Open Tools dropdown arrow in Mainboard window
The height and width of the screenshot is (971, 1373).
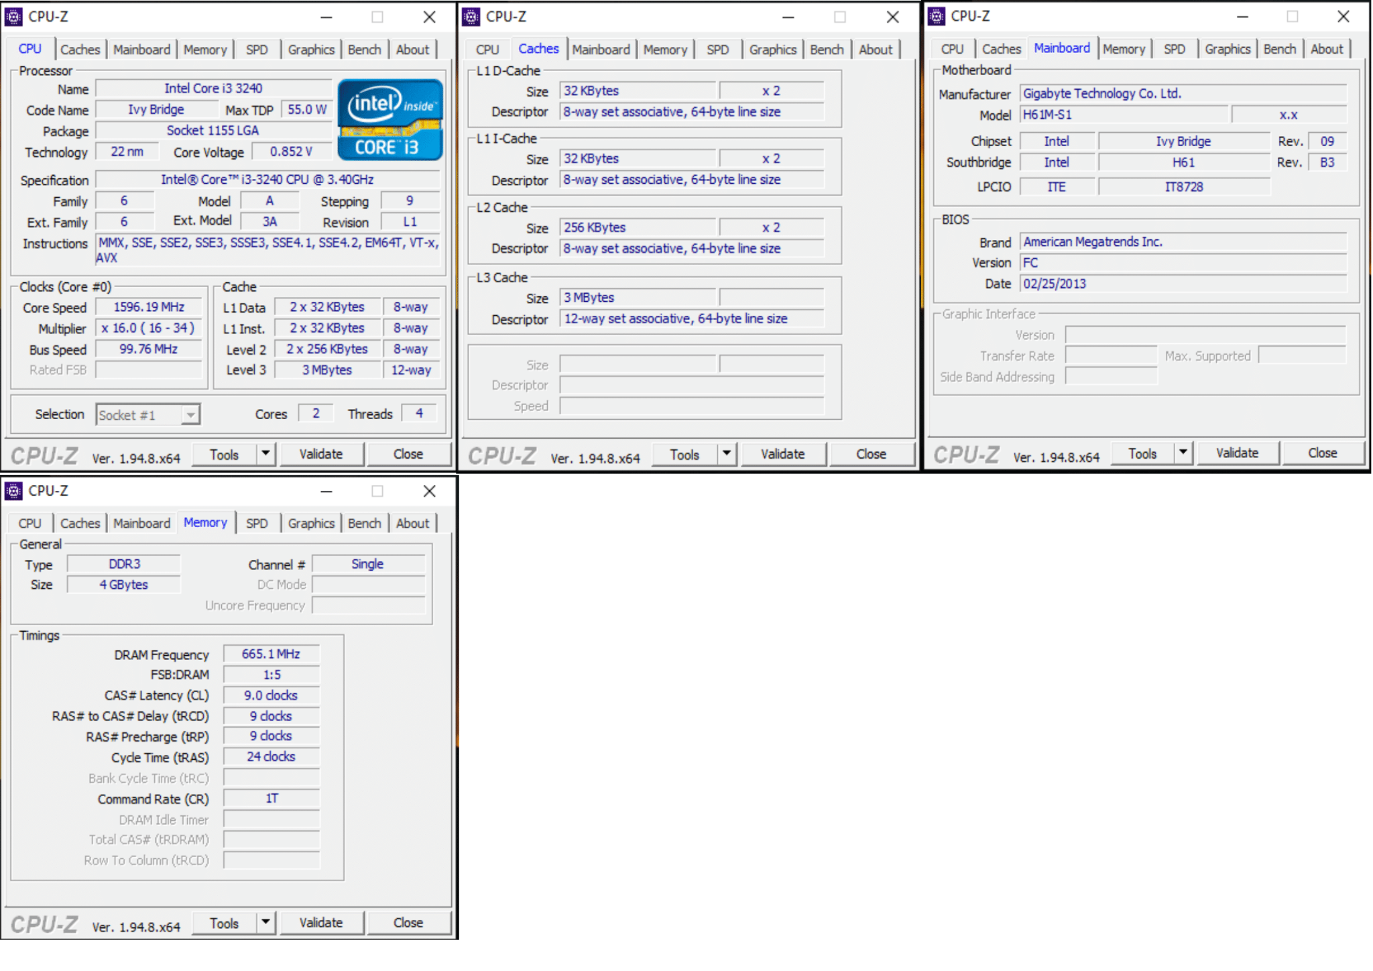tap(1183, 453)
